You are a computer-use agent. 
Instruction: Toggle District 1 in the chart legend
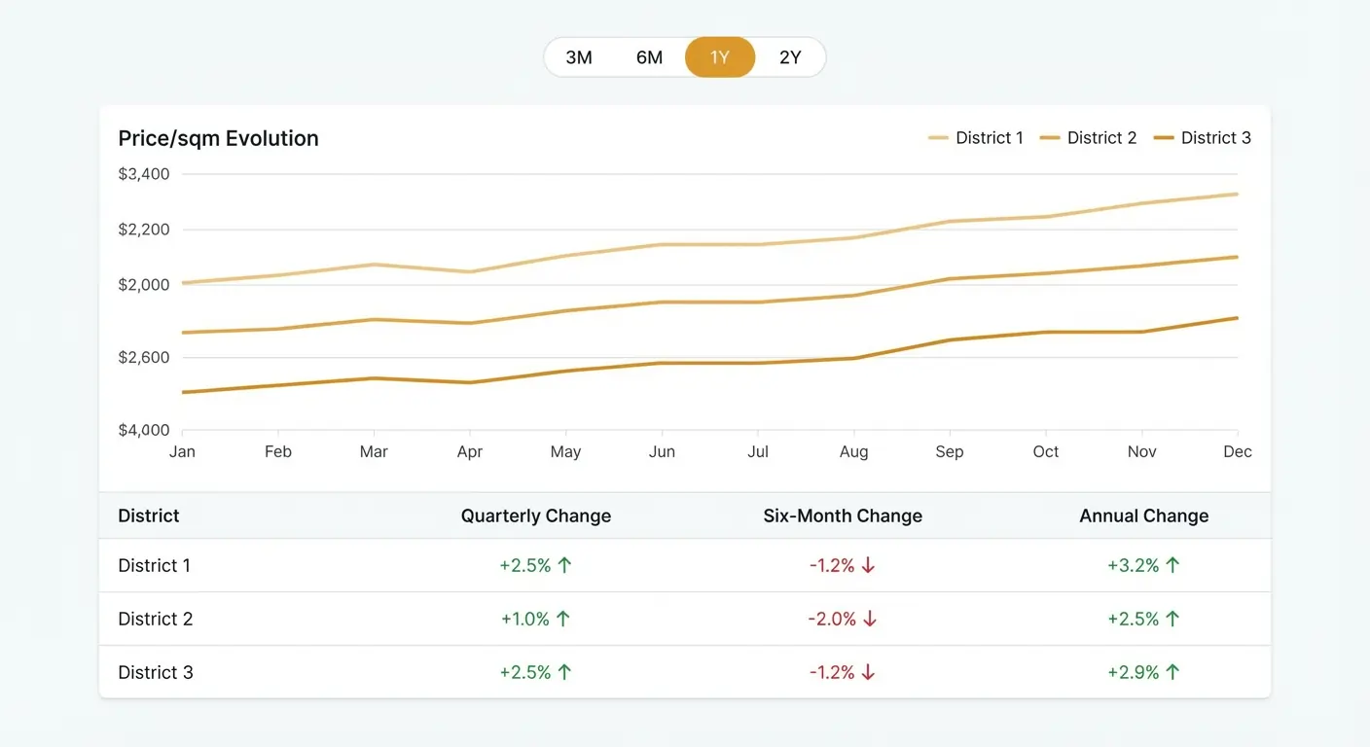976,137
